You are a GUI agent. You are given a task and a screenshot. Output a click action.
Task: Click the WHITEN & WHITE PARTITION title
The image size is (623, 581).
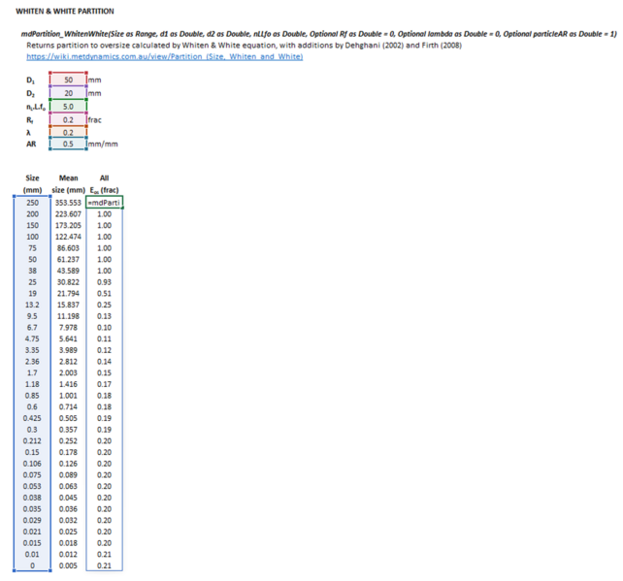[65, 10]
